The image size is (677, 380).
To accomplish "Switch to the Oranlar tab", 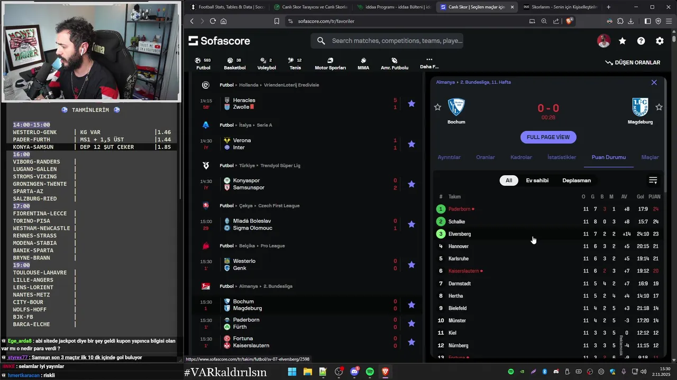I will pos(486,157).
